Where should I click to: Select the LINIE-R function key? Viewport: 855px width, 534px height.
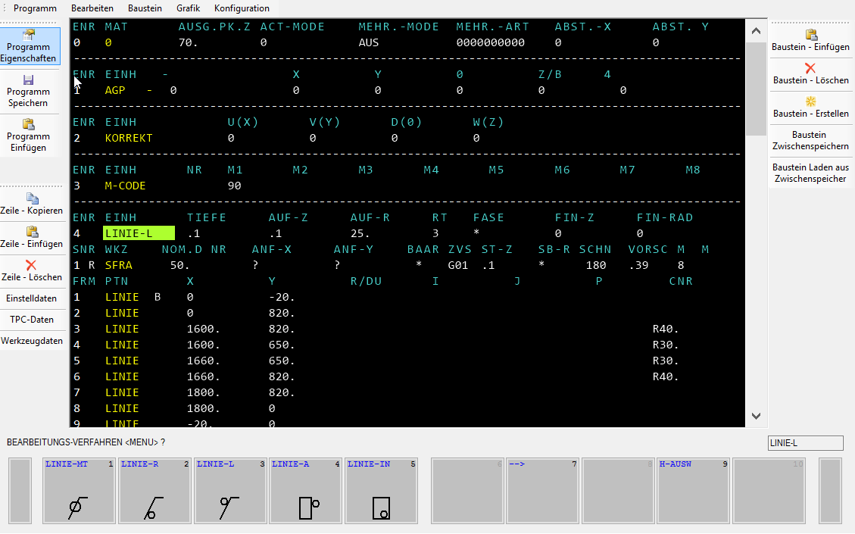tap(154, 491)
